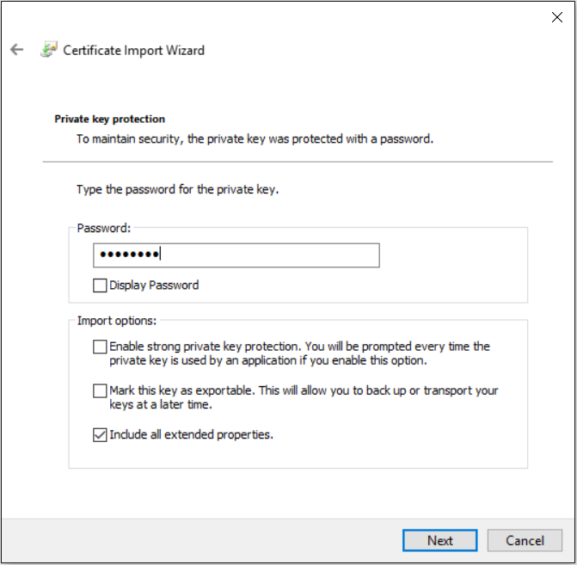Click the 'To maintain security' description line
The height and width of the screenshot is (565, 577).
(255, 138)
